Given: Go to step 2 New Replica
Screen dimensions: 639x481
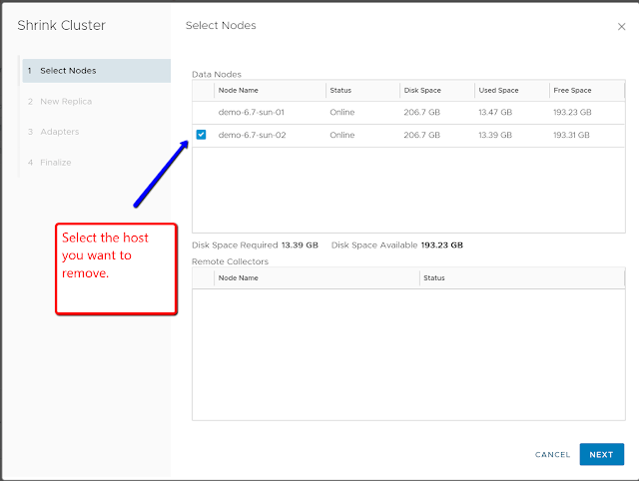Looking at the screenshot, I should [x=66, y=101].
